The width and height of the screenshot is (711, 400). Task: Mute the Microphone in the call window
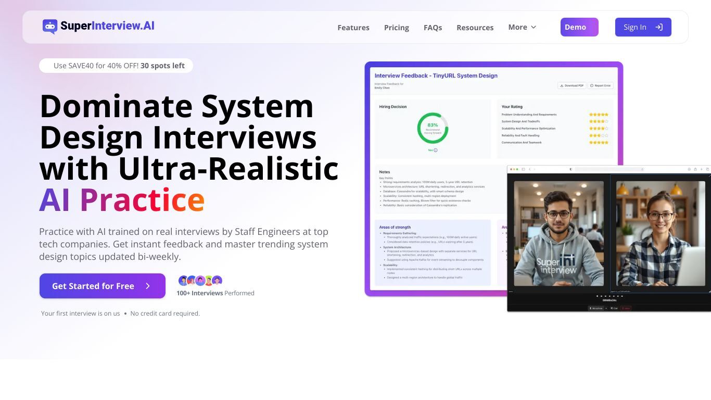(x=595, y=308)
